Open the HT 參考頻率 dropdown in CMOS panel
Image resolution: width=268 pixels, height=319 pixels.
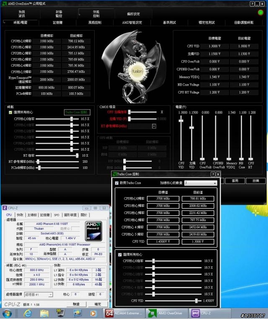click(x=154, y=126)
